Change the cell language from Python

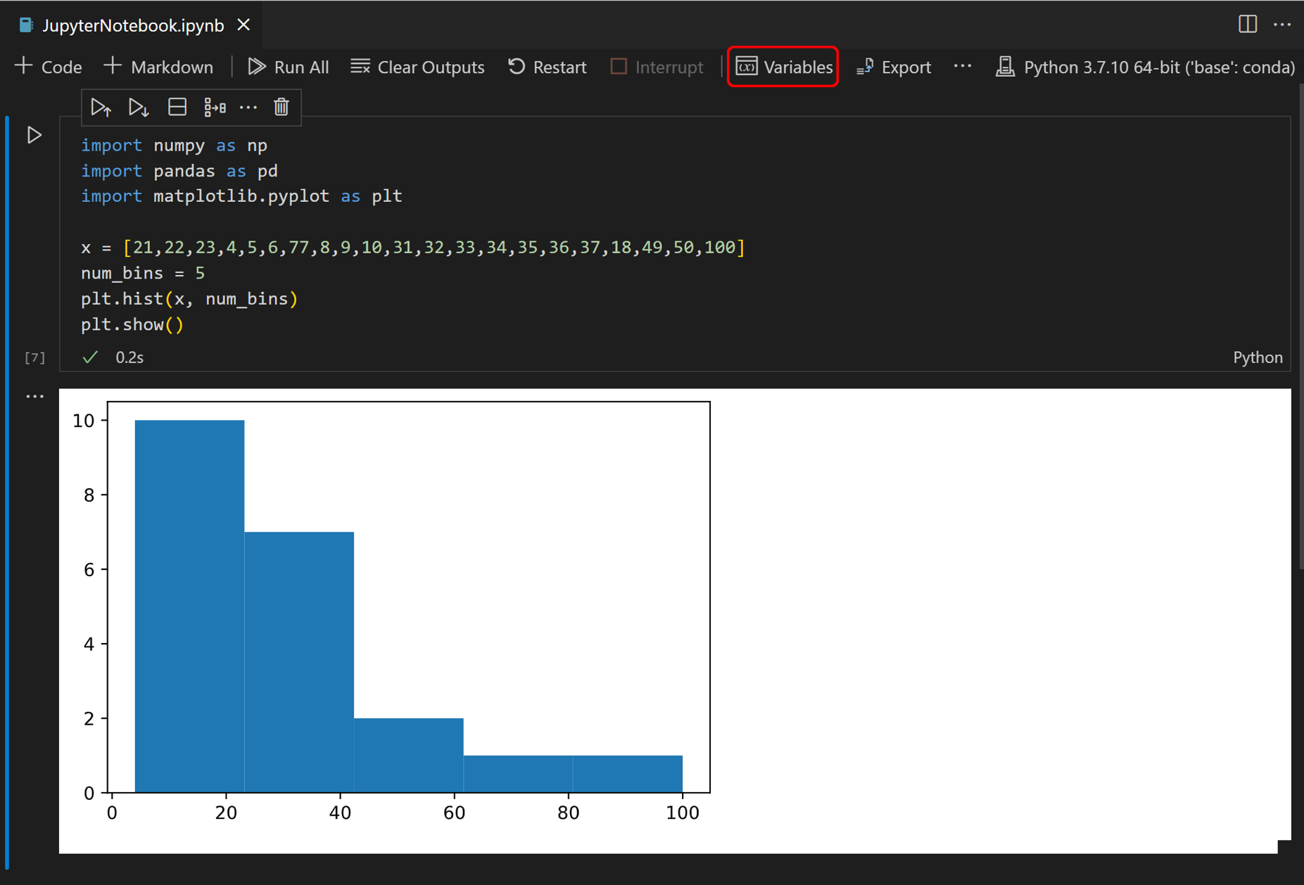(x=1258, y=357)
